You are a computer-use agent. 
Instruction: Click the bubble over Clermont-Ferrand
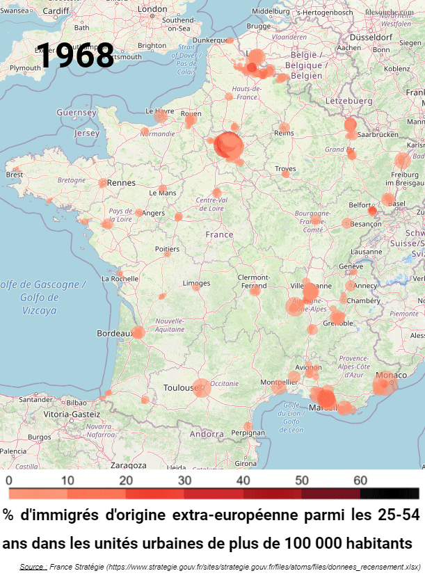tap(255, 290)
